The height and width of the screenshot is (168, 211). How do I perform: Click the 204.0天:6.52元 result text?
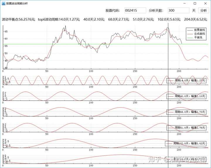point(196,19)
